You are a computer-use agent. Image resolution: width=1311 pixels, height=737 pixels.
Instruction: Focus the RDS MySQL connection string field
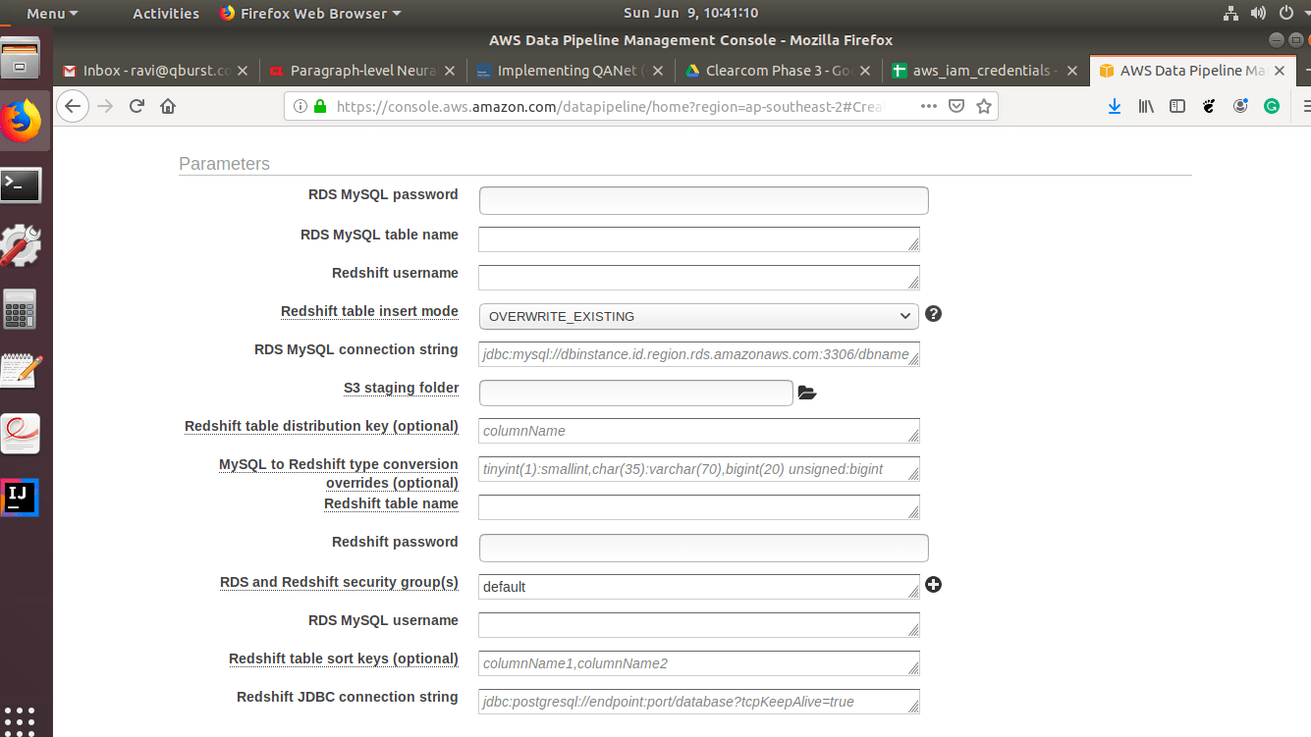tap(698, 354)
